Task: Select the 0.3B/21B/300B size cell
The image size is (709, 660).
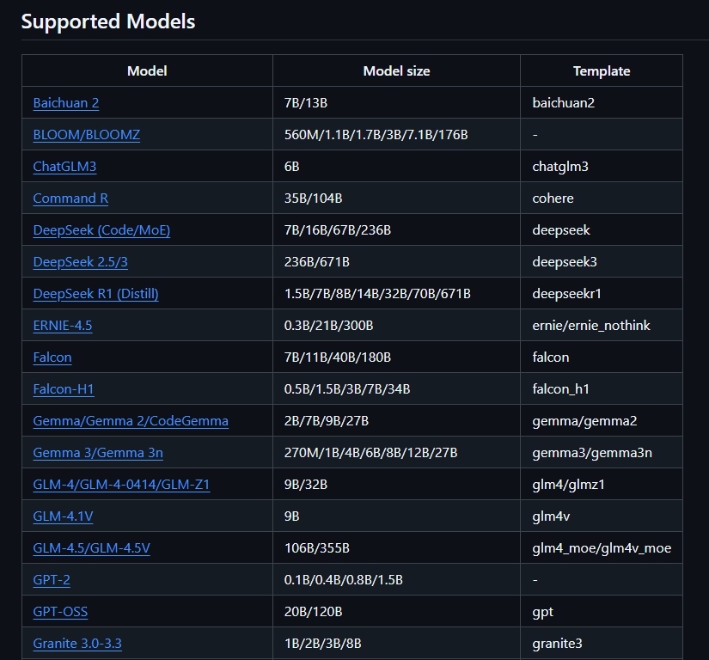Action: (x=396, y=325)
